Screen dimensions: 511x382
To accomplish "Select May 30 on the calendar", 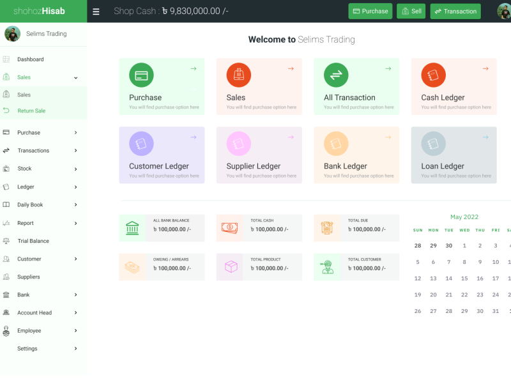I will click(x=480, y=310).
